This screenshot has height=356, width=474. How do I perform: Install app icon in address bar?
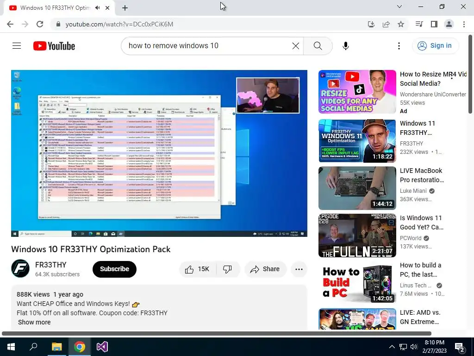(x=371, y=24)
